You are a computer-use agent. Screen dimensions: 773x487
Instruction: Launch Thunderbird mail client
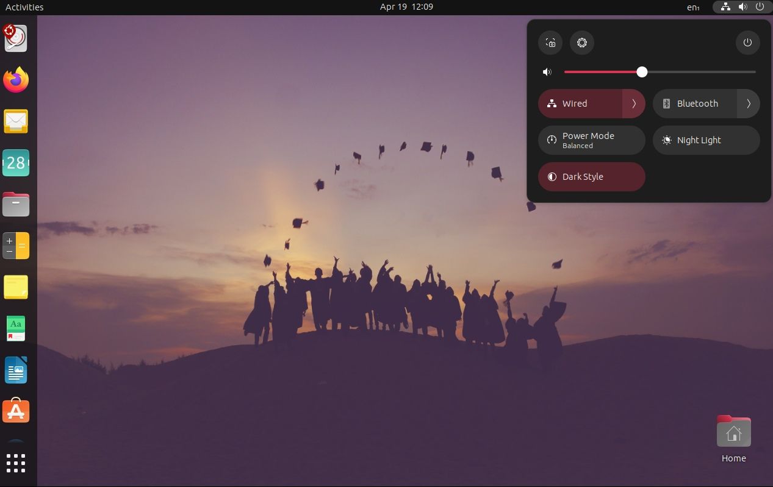click(16, 121)
